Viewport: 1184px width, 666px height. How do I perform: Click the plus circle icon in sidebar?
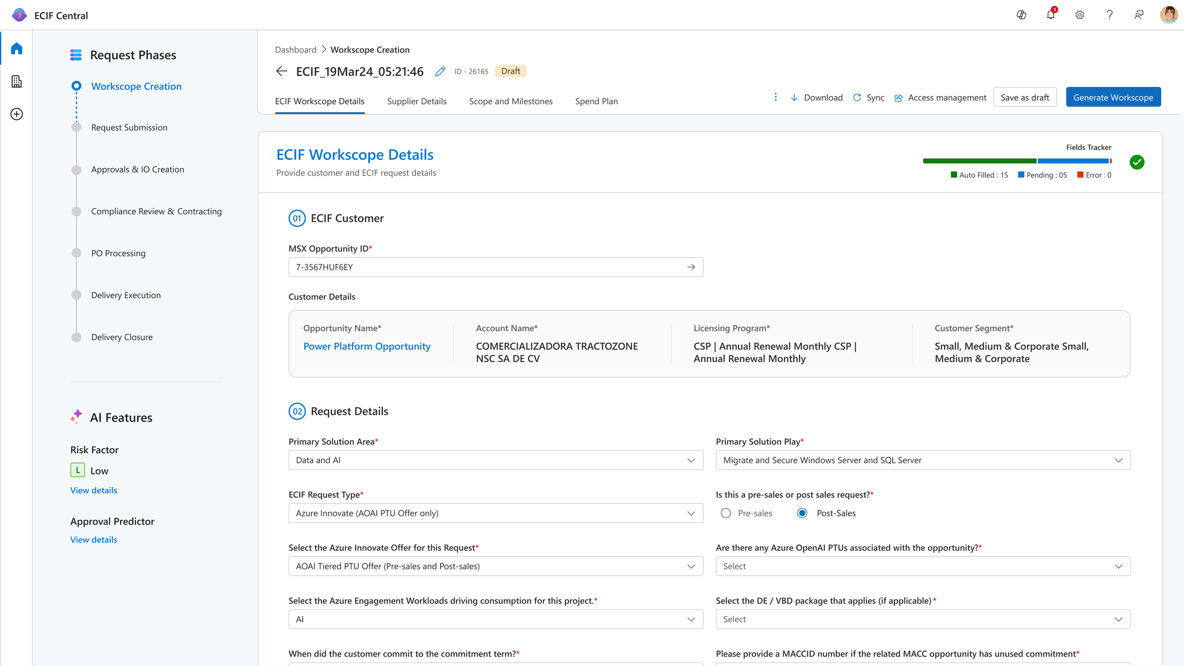point(16,114)
